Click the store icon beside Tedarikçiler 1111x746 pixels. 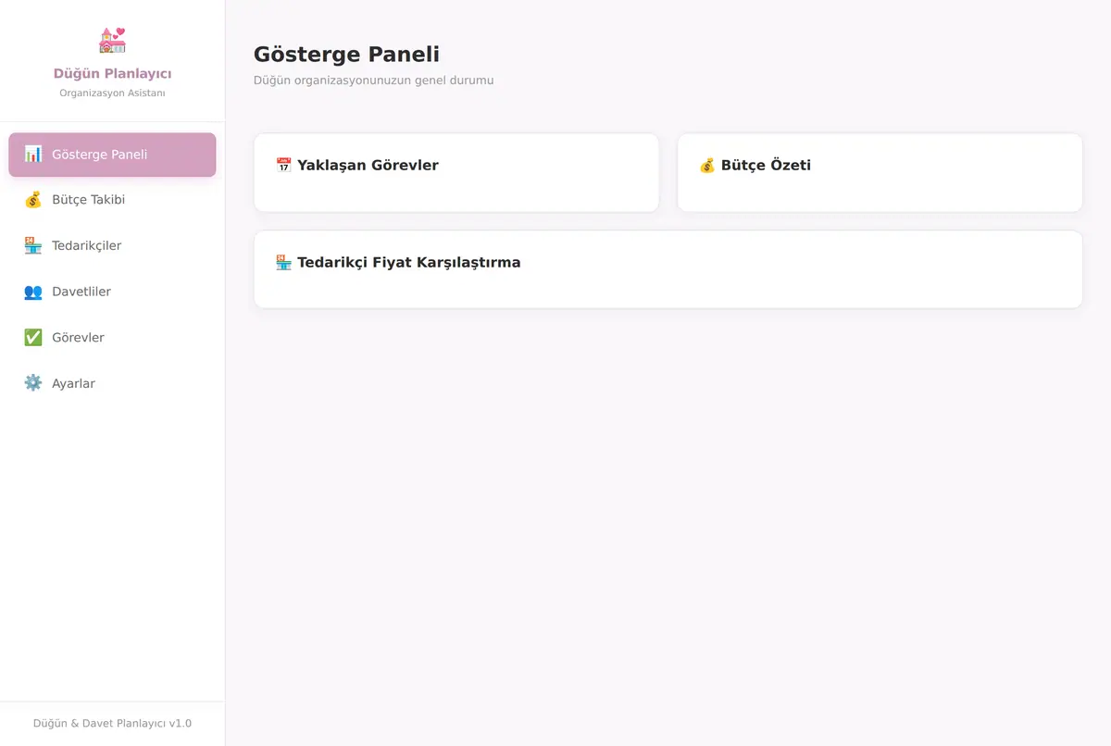coord(33,245)
